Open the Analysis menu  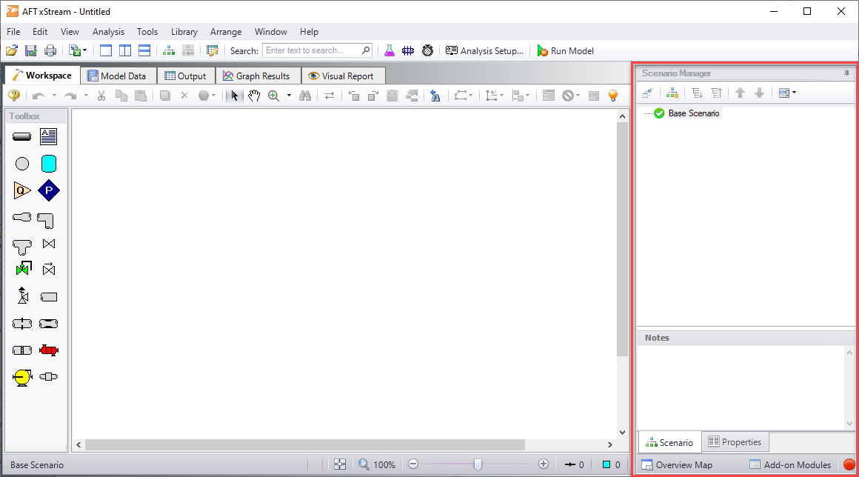click(x=108, y=32)
